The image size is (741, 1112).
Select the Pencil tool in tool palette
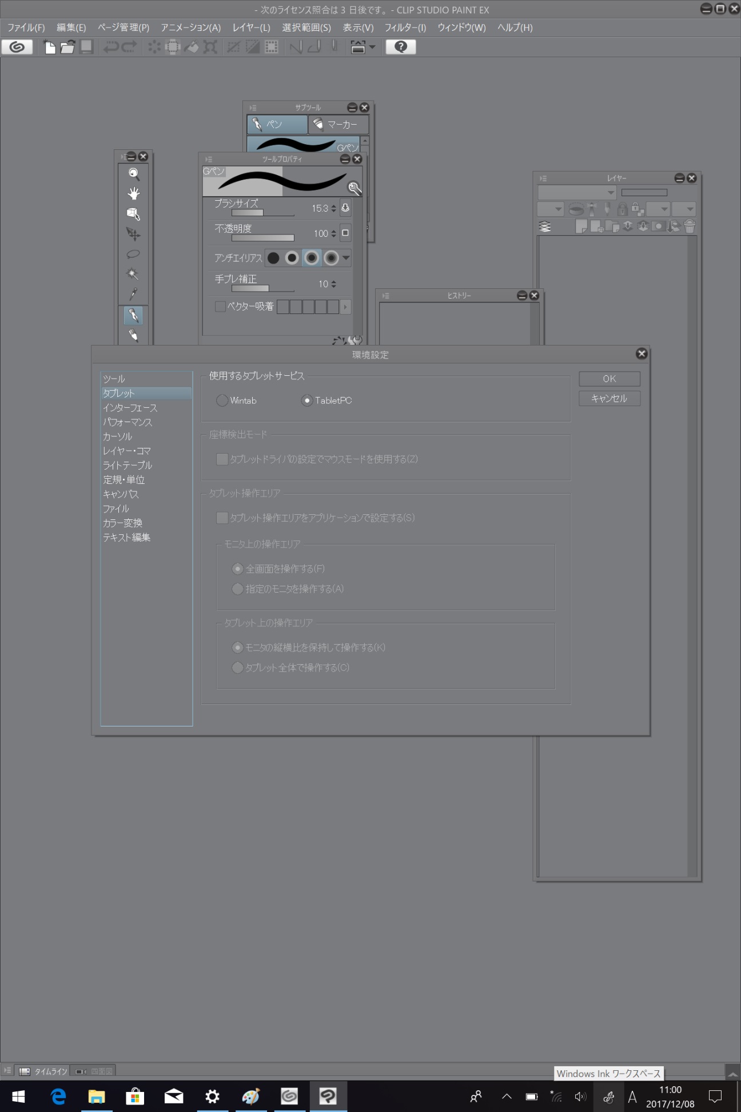pos(133,335)
